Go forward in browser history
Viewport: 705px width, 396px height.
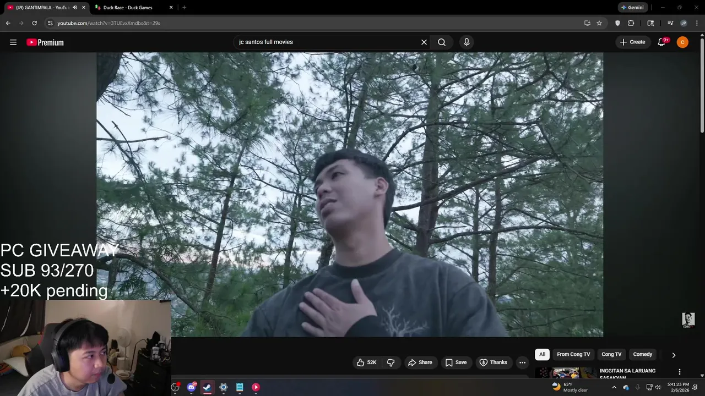[x=21, y=23]
